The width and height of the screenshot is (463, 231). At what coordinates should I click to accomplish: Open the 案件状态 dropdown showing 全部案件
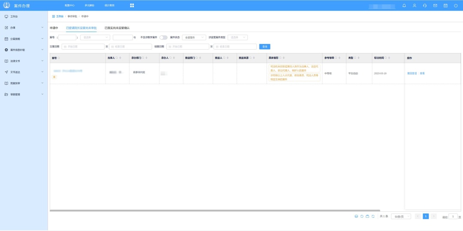[x=194, y=38]
